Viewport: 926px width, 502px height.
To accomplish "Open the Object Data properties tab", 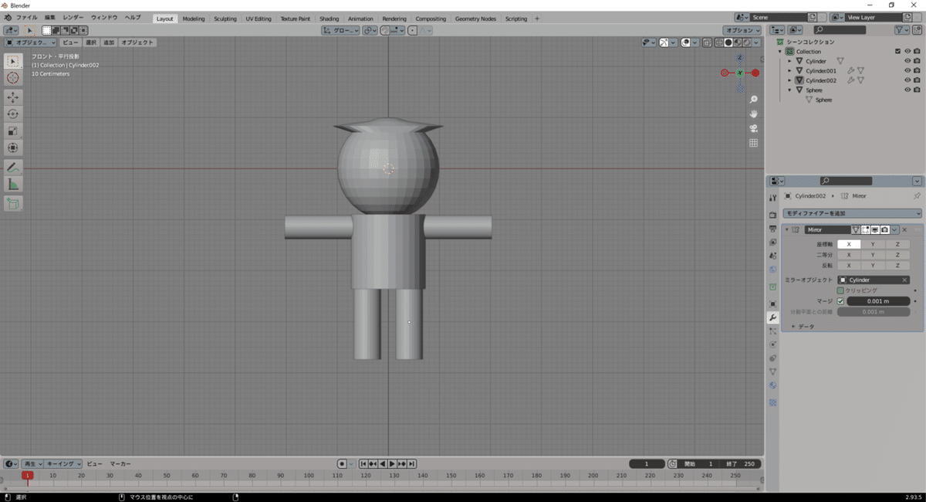I will [x=773, y=371].
